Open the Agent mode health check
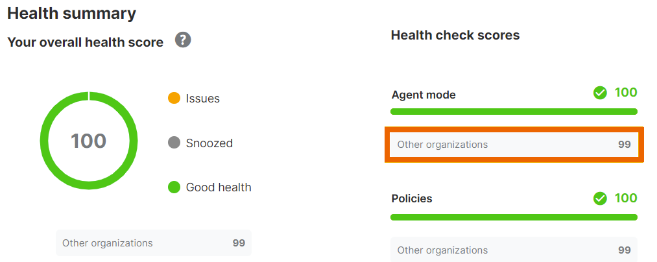Image resolution: width=657 pixels, height=262 pixels. (424, 95)
